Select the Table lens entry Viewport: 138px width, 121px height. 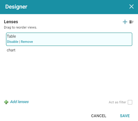click(69, 39)
